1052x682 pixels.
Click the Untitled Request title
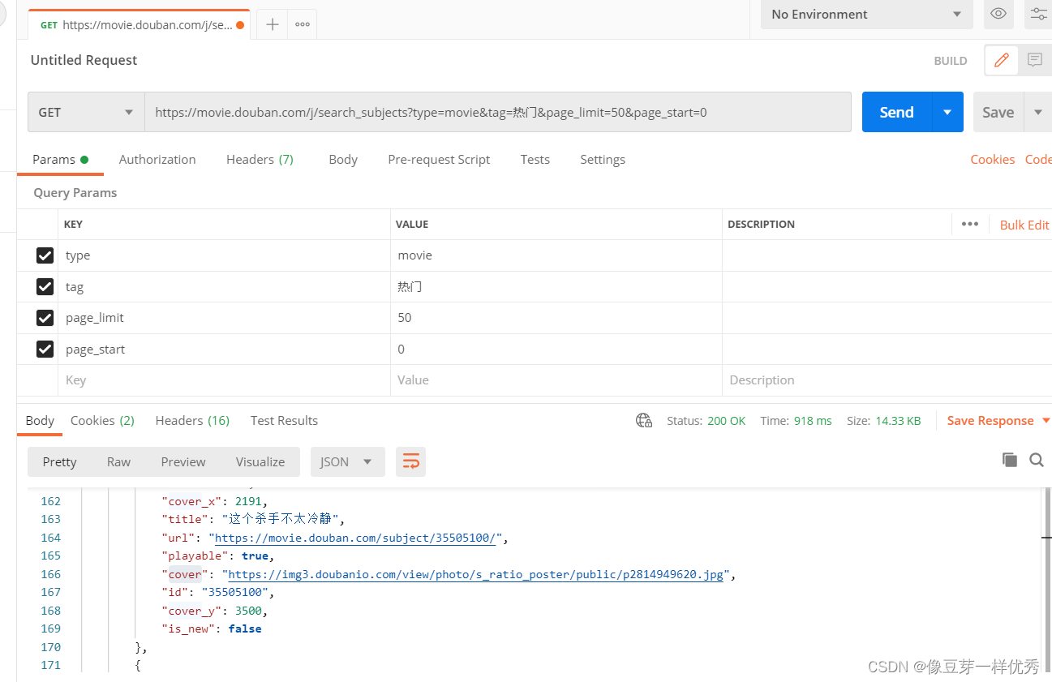[x=84, y=60]
